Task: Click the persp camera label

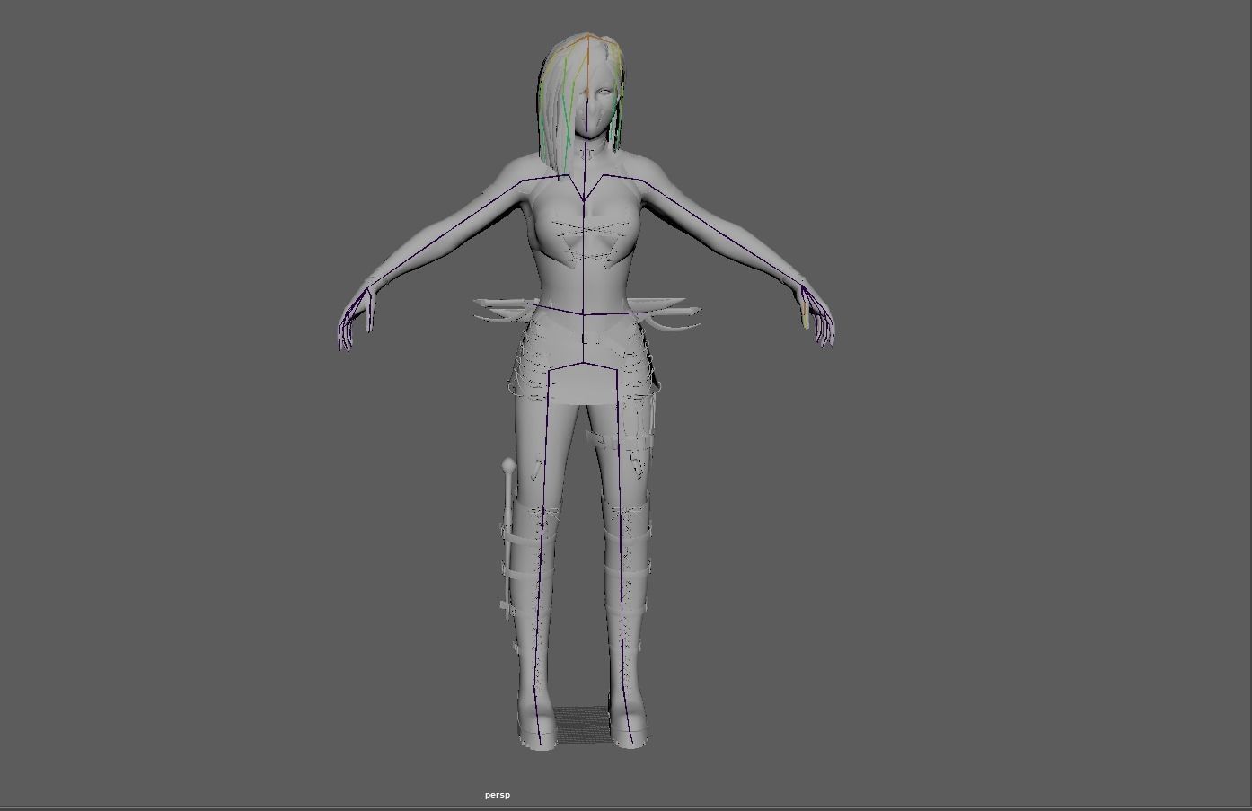Action: coord(498,795)
